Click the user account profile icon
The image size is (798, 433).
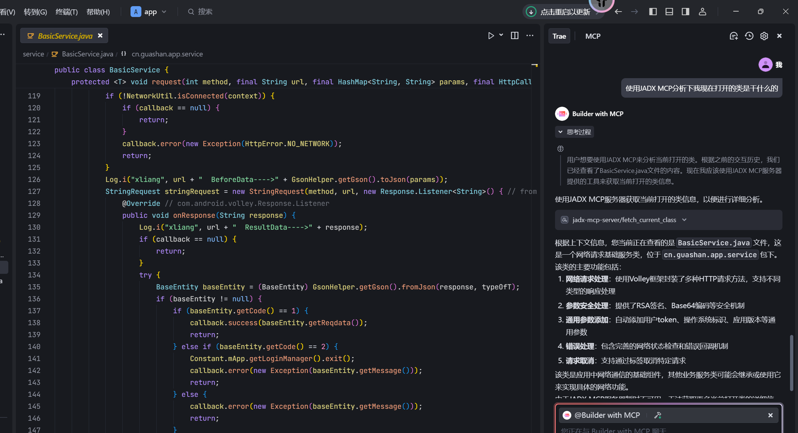[x=702, y=12]
